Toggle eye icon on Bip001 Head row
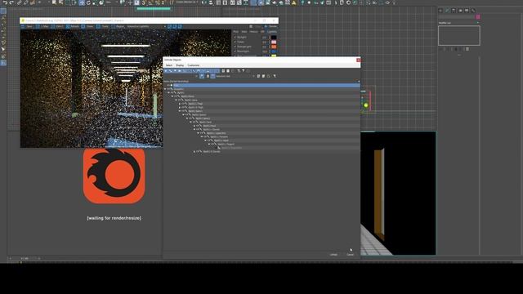523x294 pixels. (197, 126)
